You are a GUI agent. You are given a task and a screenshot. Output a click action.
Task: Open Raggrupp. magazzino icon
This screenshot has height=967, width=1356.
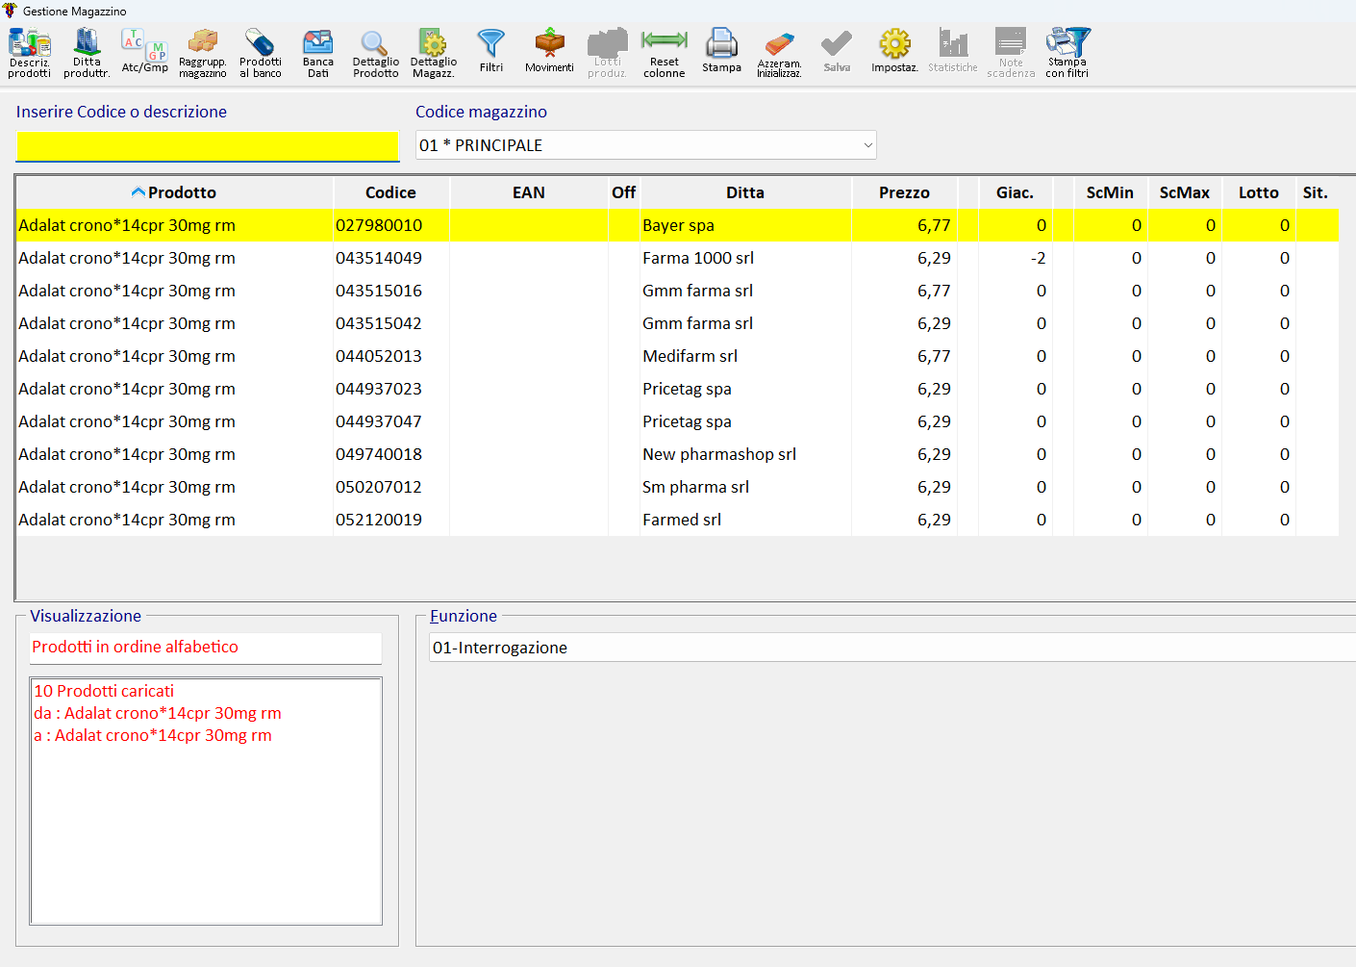[x=203, y=53]
